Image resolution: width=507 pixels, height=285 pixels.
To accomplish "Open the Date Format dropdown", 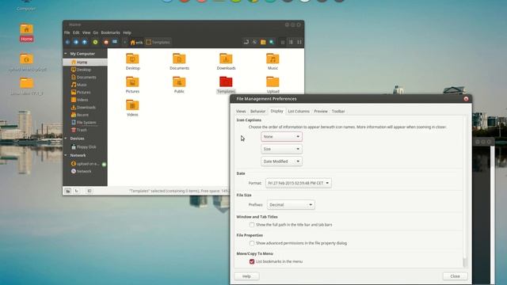I will [299, 183].
